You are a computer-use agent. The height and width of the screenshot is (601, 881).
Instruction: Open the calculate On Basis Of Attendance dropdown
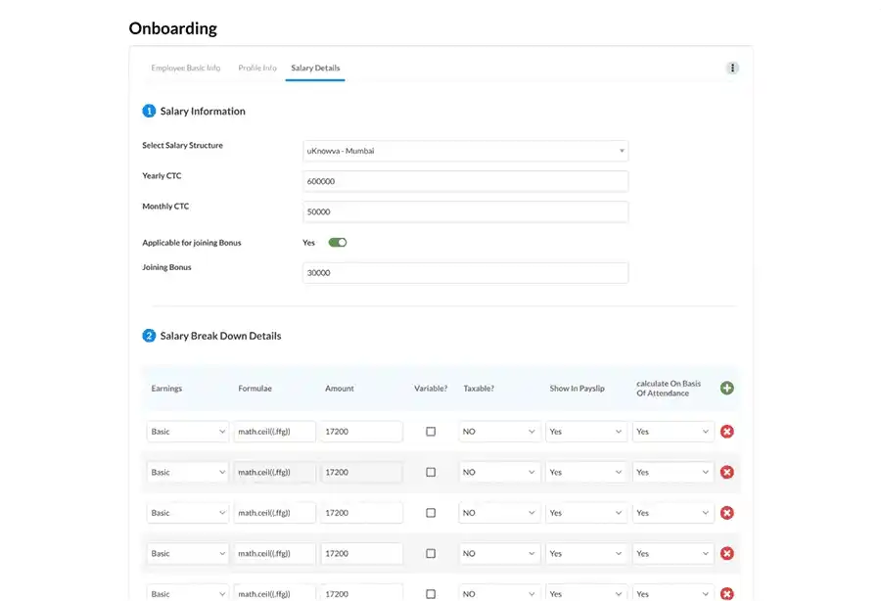point(672,431)
